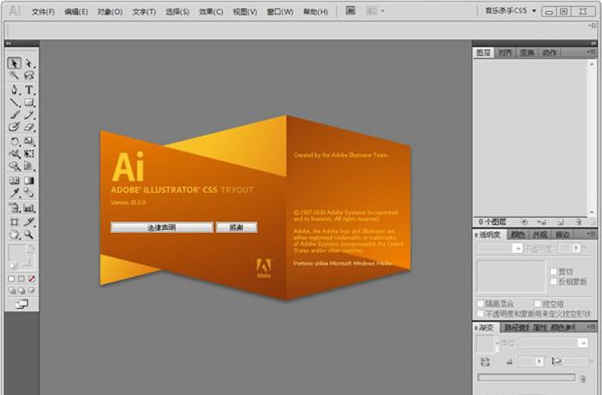Select the Shape Builder tool
602x395 pixels.
tap(15, 166)
